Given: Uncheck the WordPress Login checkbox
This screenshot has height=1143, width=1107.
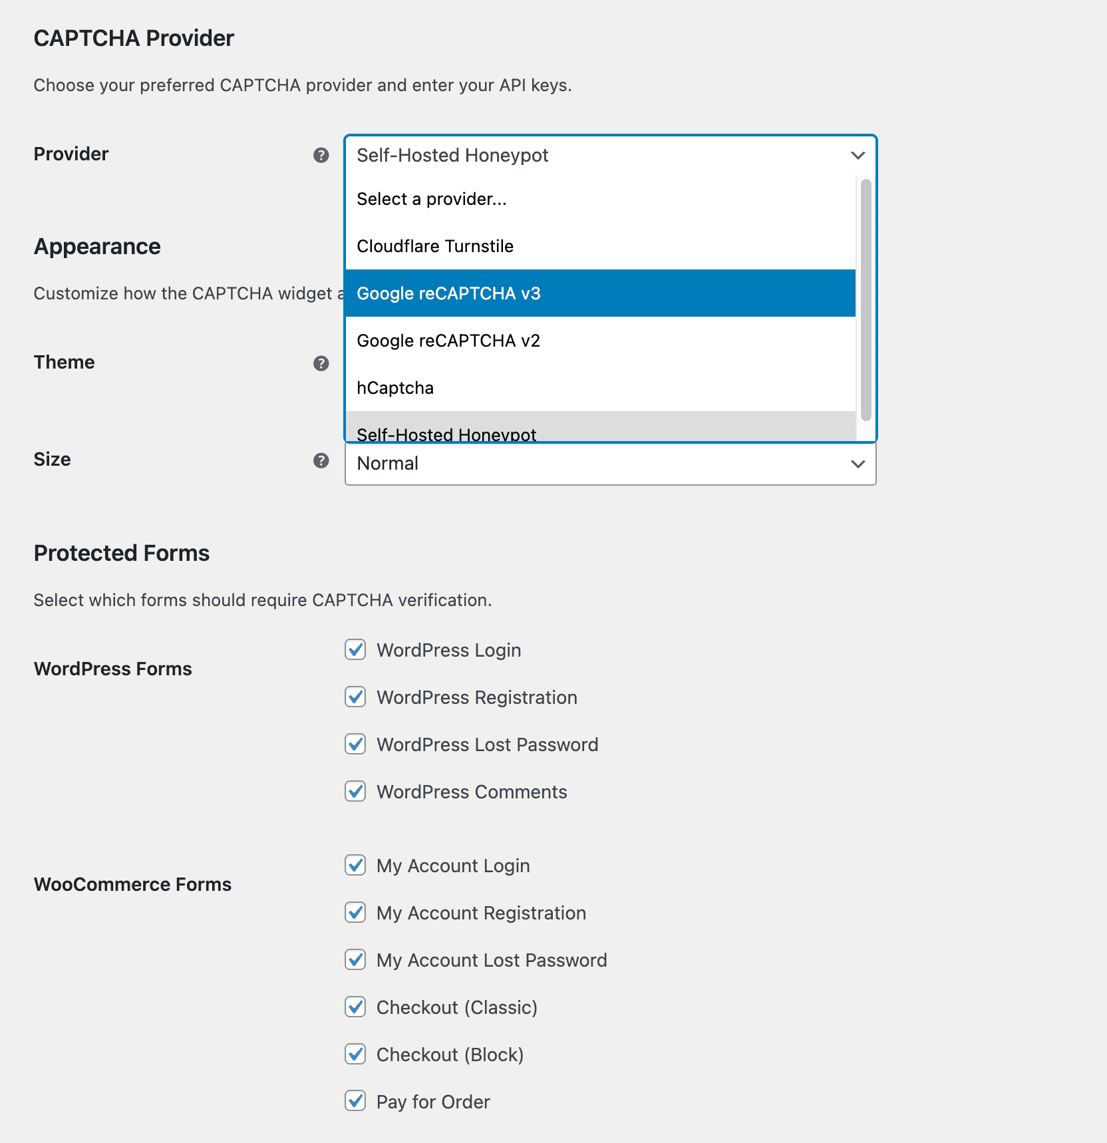Looking at the screenshot, I should click(x=355, y=649).
